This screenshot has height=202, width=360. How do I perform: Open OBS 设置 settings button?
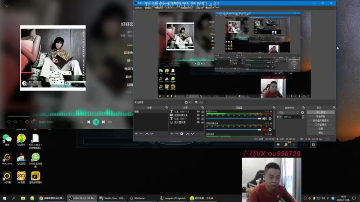click(320, 129)
